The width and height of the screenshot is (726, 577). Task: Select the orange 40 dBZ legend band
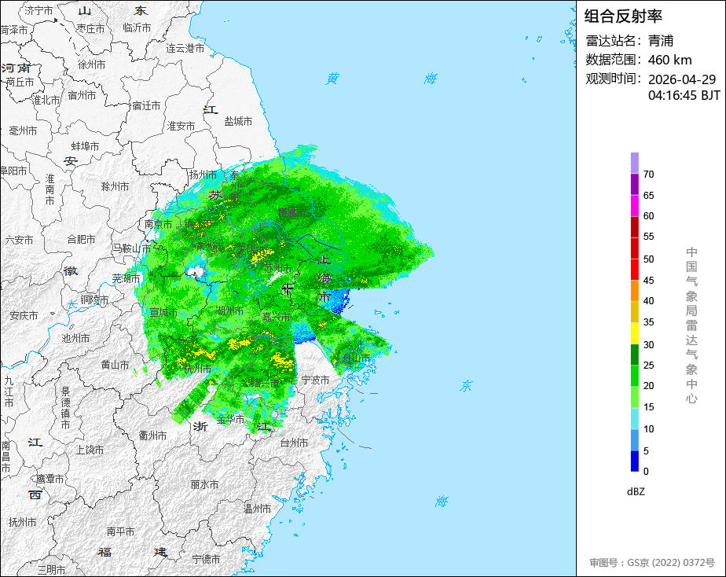634,291
